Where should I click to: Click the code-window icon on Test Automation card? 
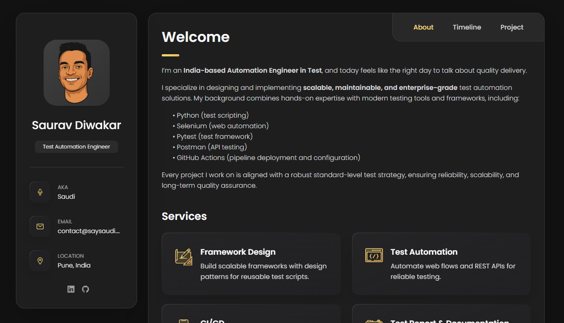tap(374, 256)
